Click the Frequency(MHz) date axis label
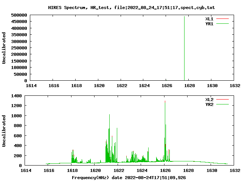Image resolution: width=242 pixels, height=181 pixels. tap(129, 178)
